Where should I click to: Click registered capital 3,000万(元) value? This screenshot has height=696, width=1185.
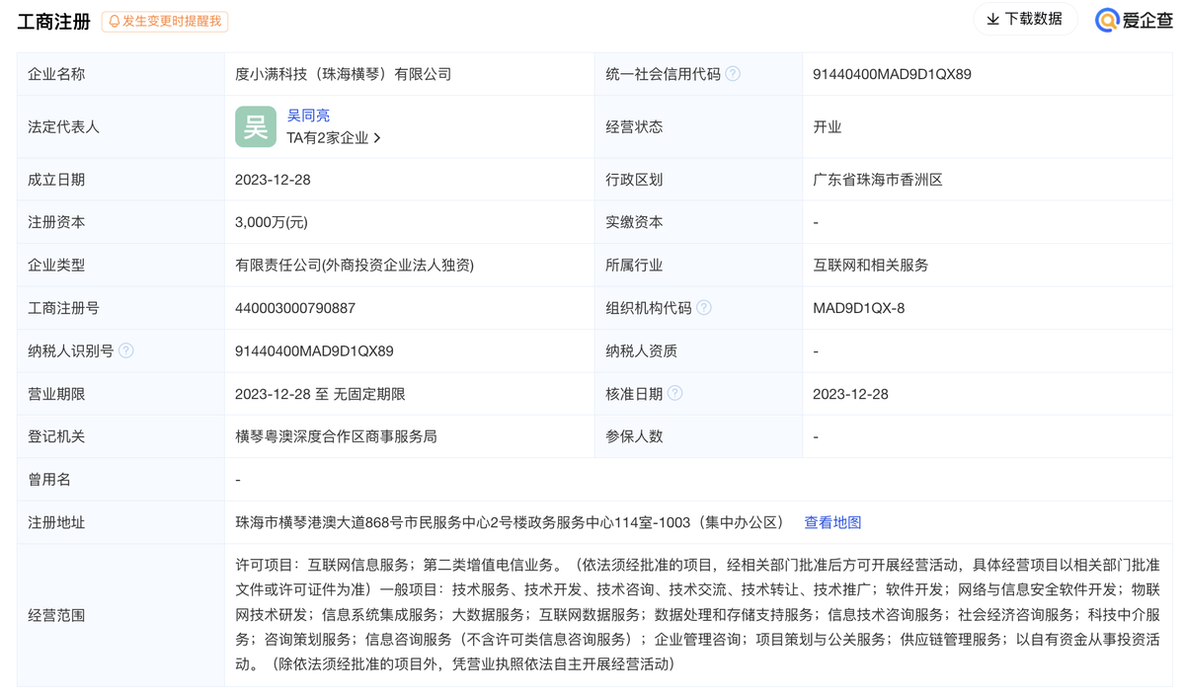coord(272,222)
